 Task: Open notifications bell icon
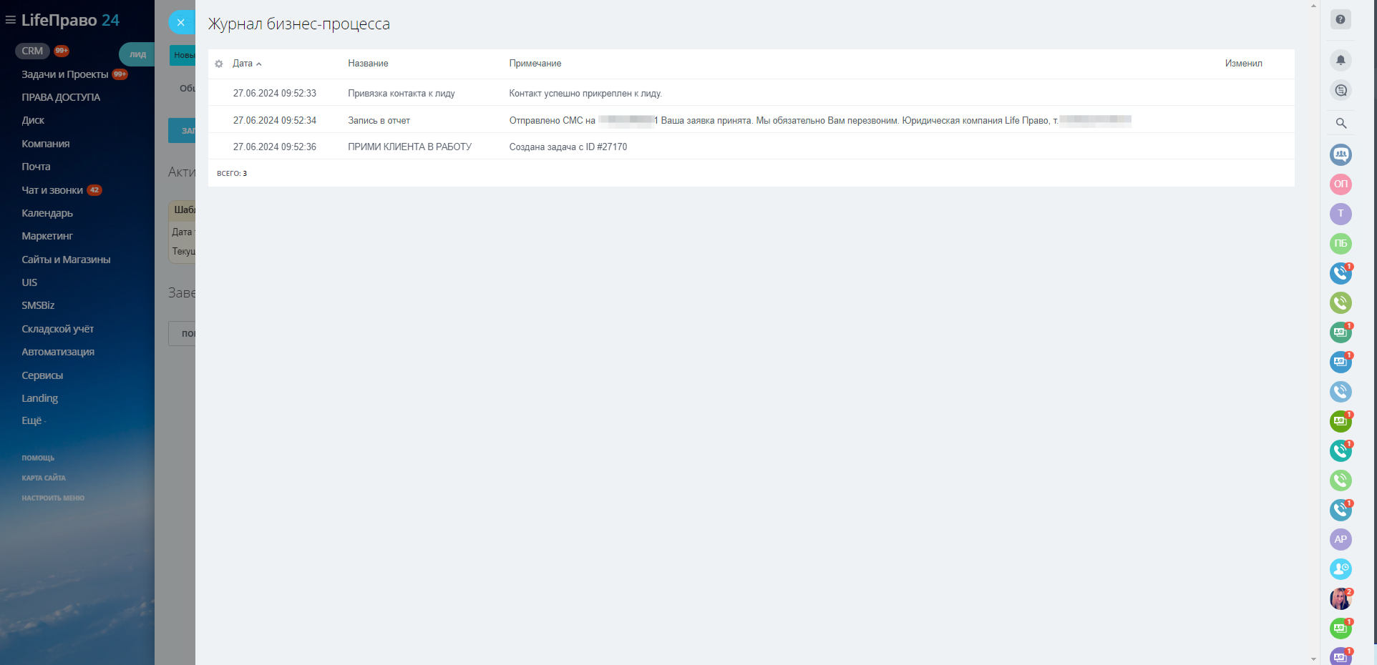pyautogui.click(x=1340, y=60)
